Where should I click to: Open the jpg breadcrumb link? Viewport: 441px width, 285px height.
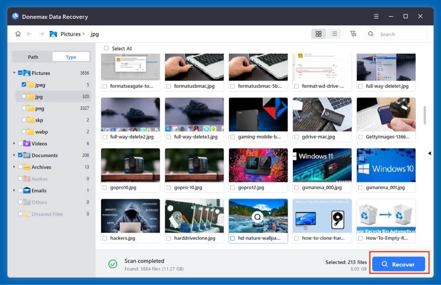point(94,33)
